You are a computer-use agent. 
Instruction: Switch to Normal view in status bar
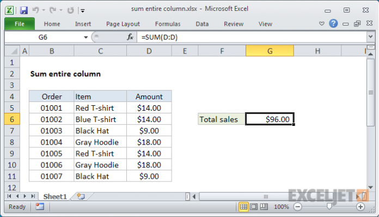click(x=243, y=207)
